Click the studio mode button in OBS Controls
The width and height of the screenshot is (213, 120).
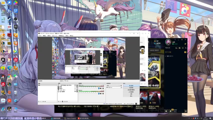point(131,92)
